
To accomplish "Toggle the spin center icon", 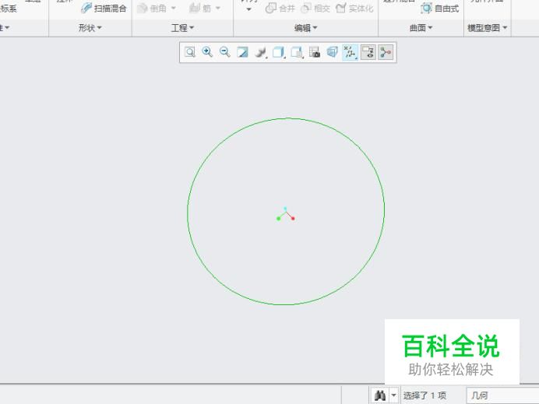I will click(x=386, y=52).
